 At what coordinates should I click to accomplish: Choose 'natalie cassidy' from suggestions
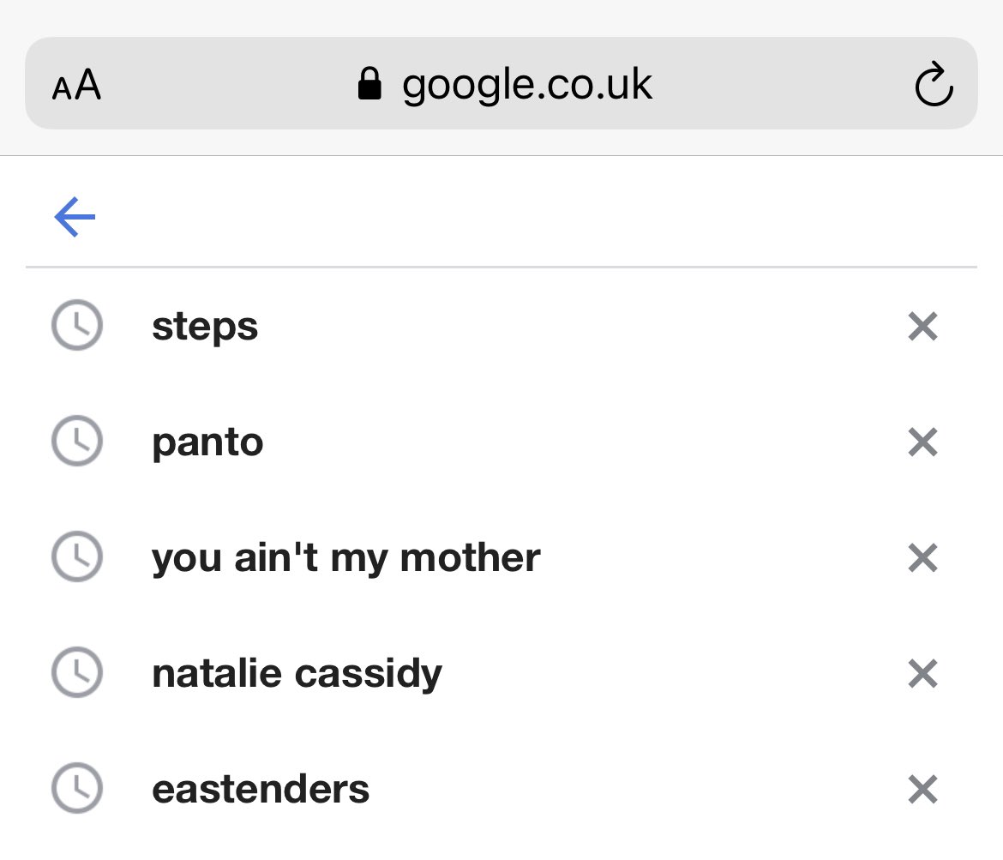(x=297, y=674)
